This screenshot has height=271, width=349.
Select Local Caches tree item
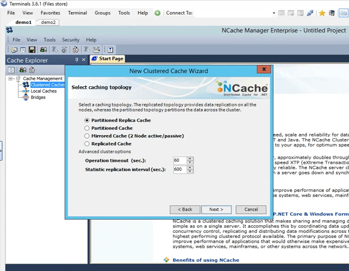[x=43, y=91]
